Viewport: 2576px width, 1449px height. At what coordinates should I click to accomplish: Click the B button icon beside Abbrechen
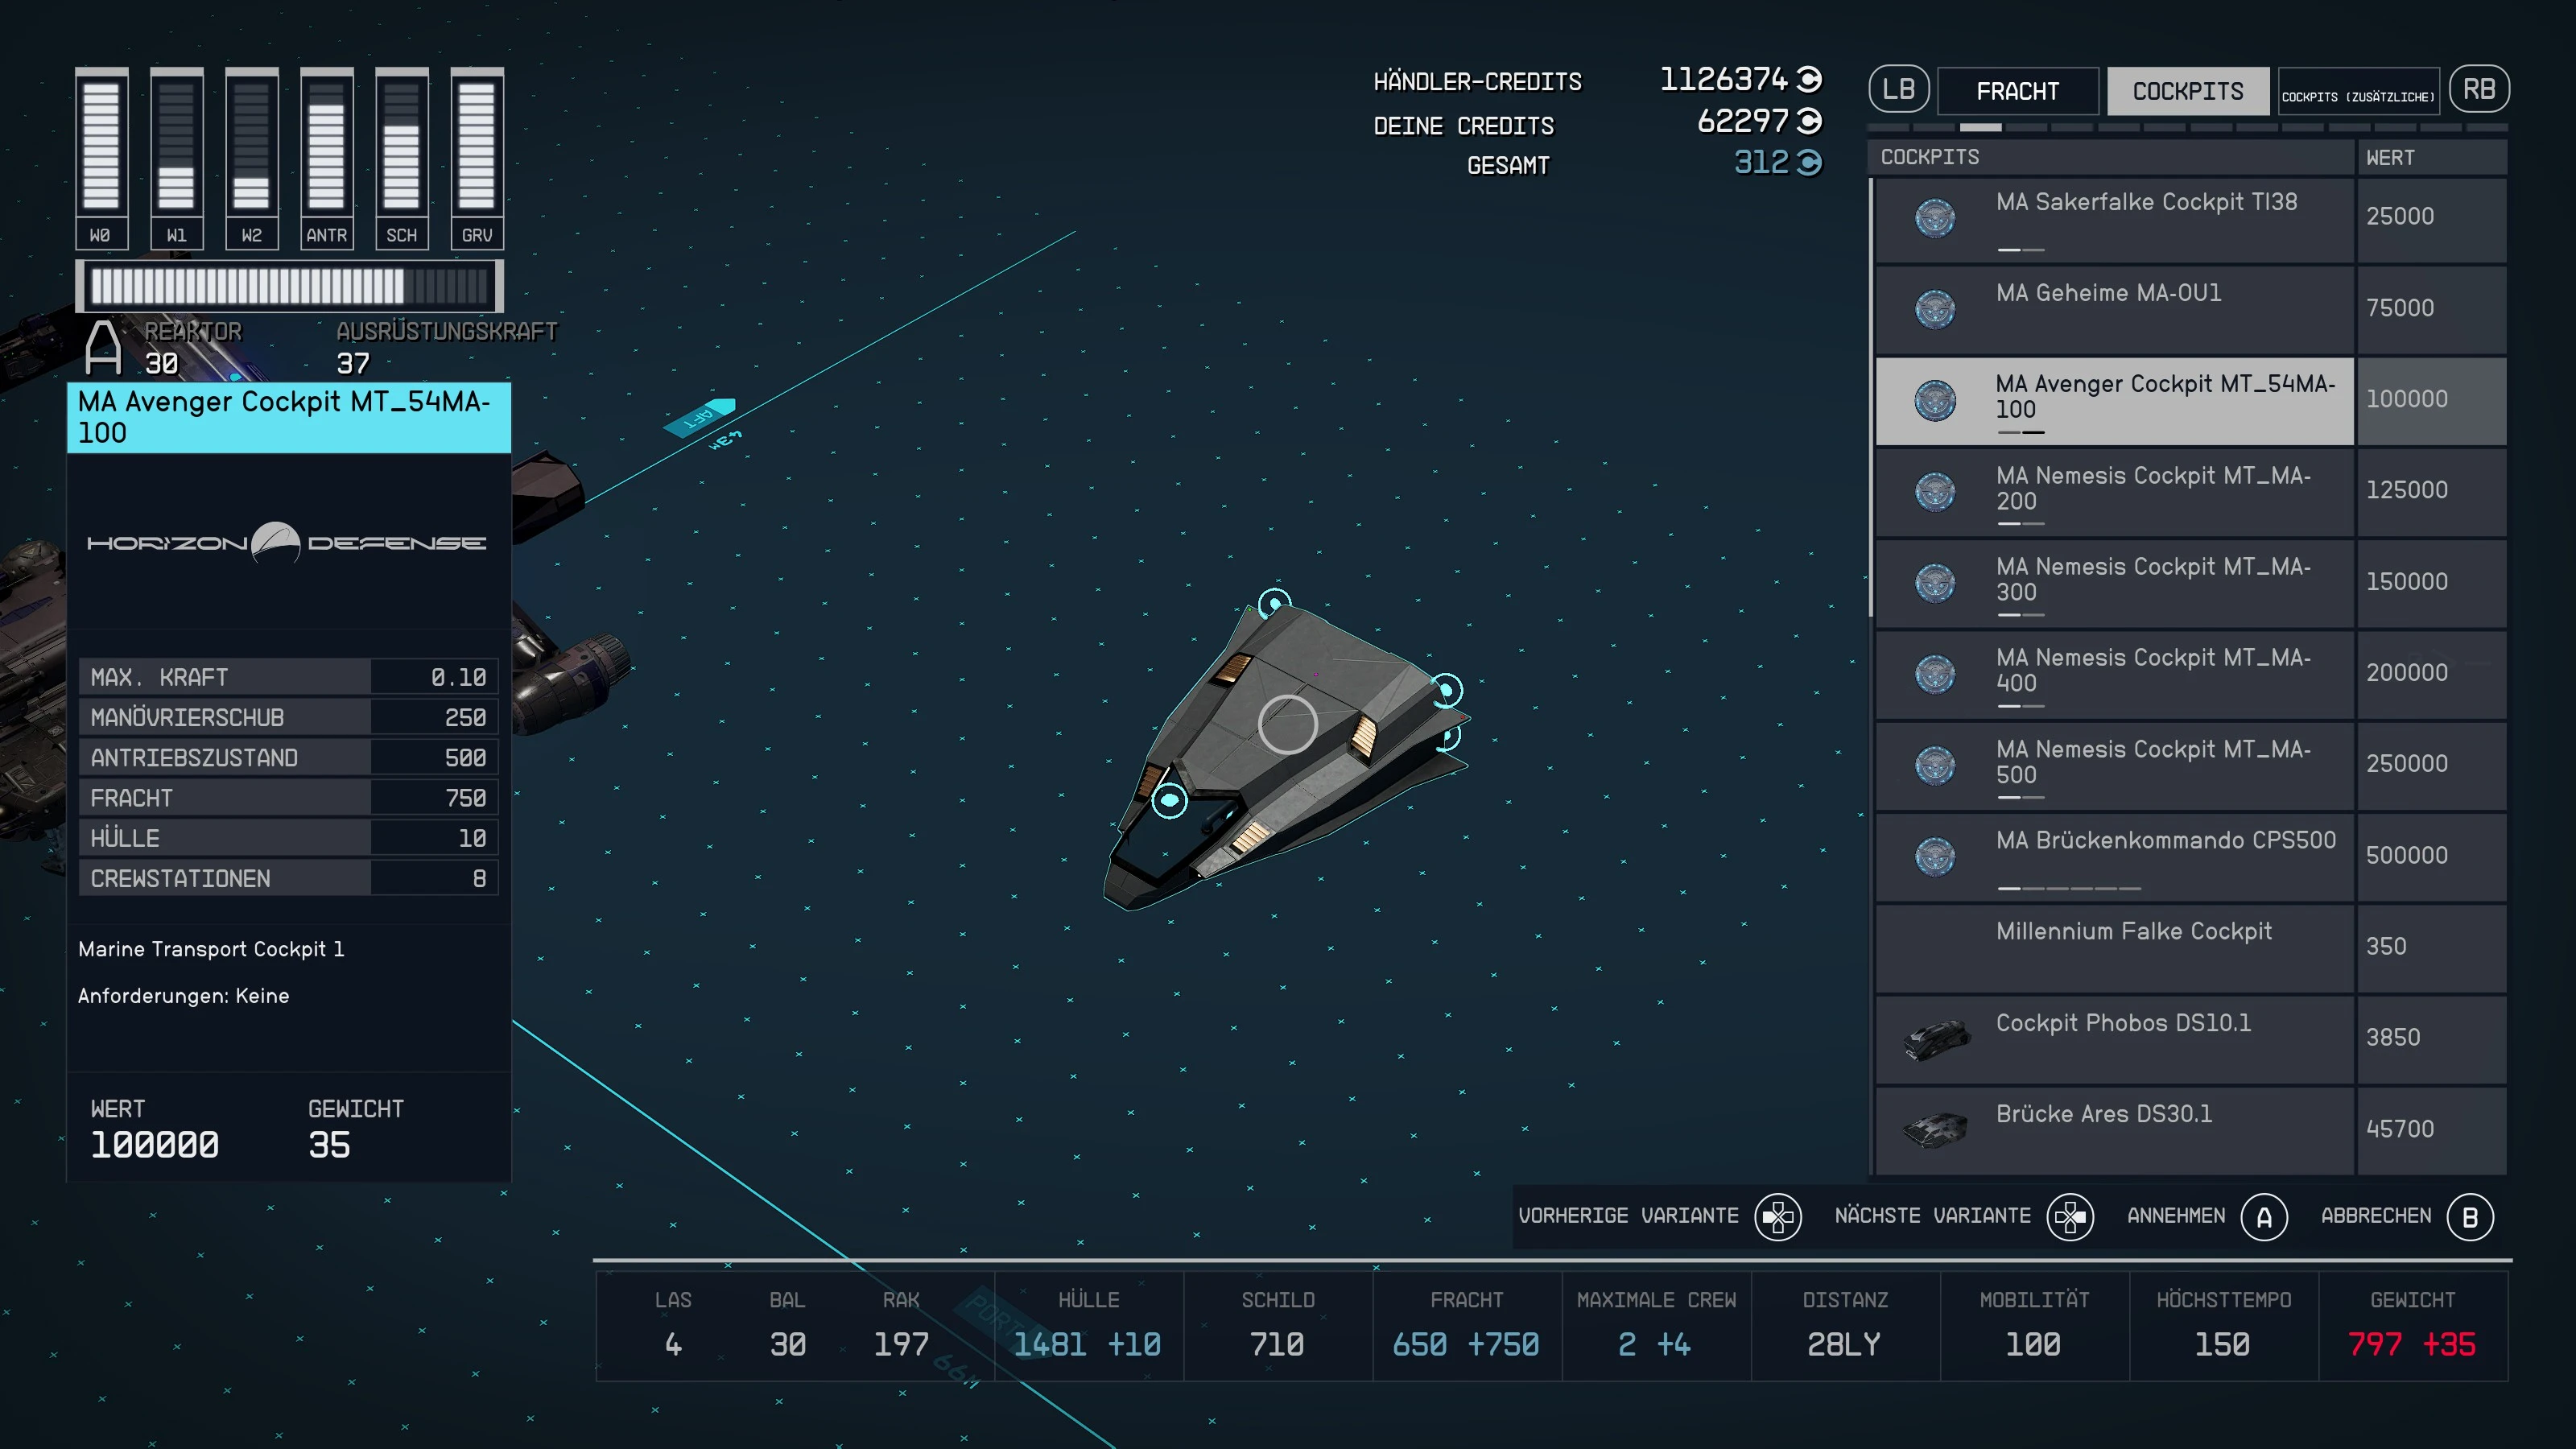[x=2470, y=1217]
